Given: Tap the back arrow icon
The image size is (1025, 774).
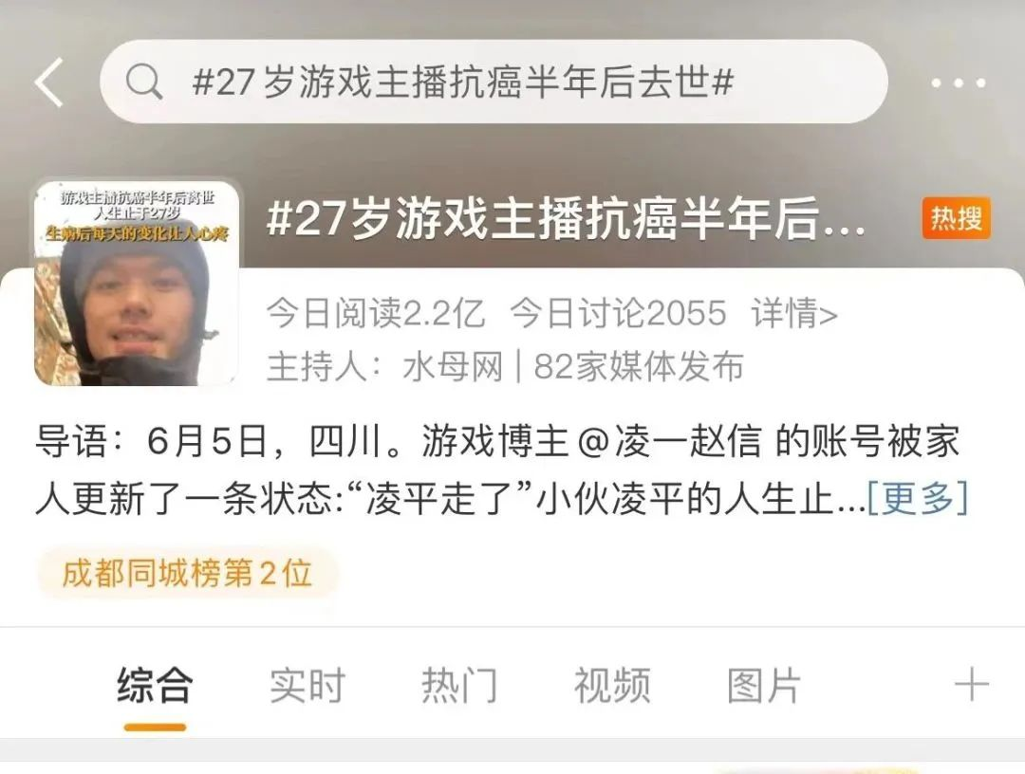Looking at the screenshot, I should 49,83.
